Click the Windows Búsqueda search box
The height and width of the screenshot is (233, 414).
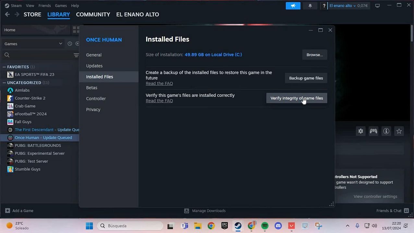(x=130, y=226)
